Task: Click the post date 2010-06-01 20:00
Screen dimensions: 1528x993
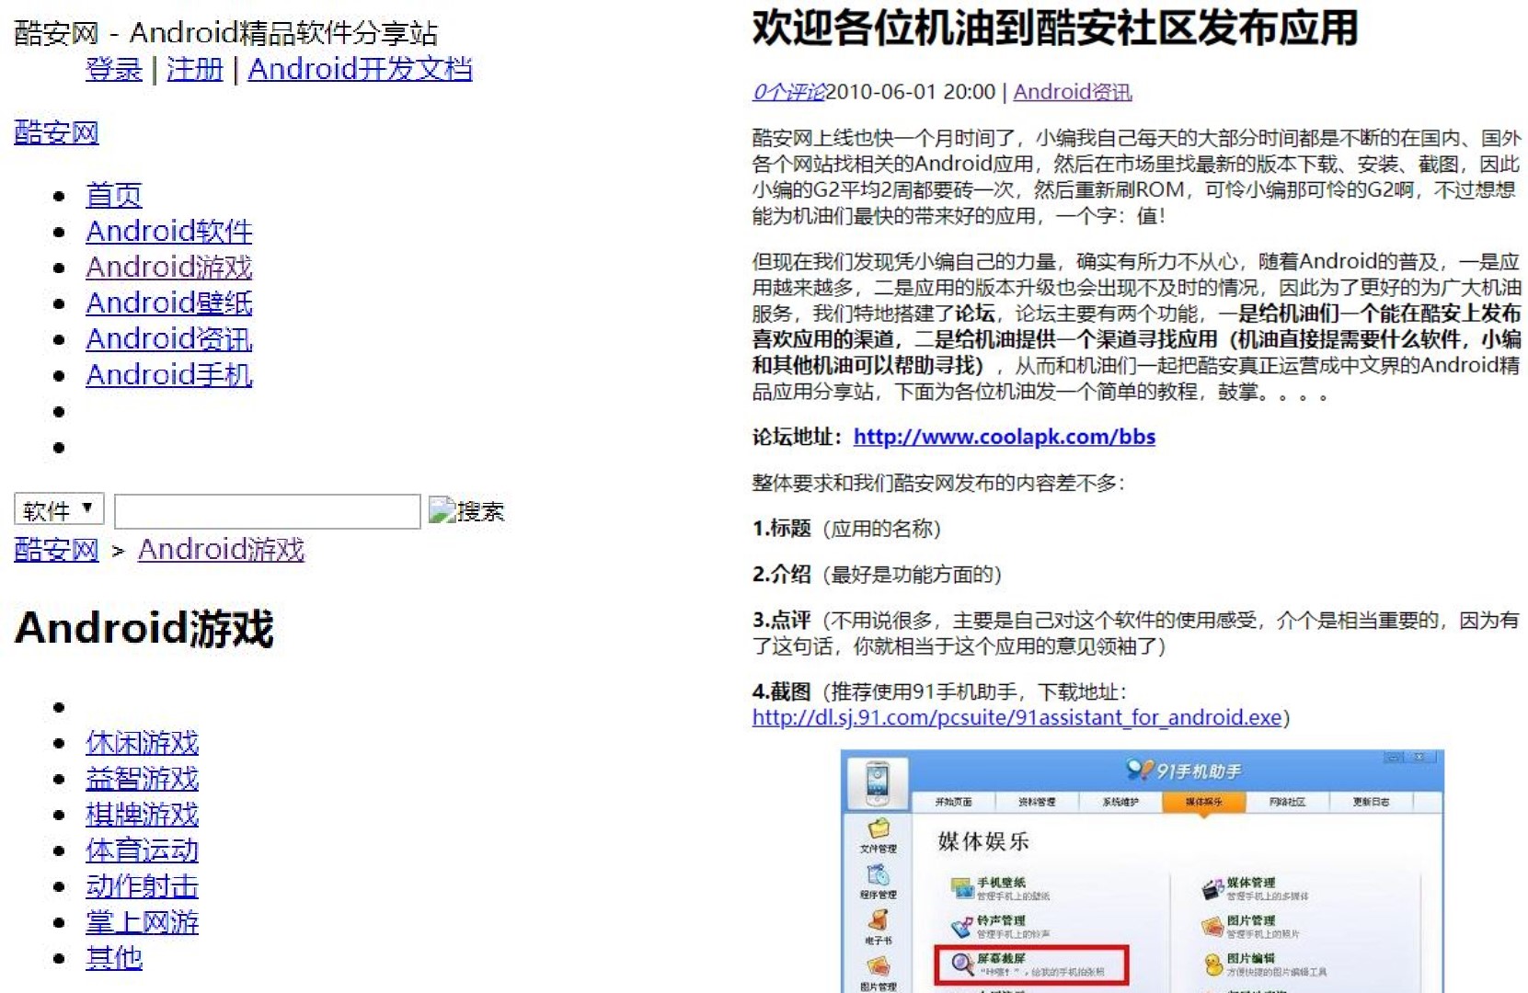Action: pyautogui.click(x=911, y=92)
